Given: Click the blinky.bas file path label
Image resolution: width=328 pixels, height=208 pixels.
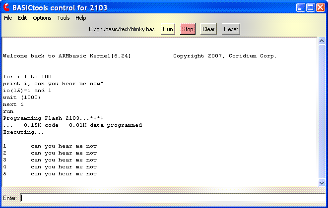Looking at the screenshot, I should point(122,29).
